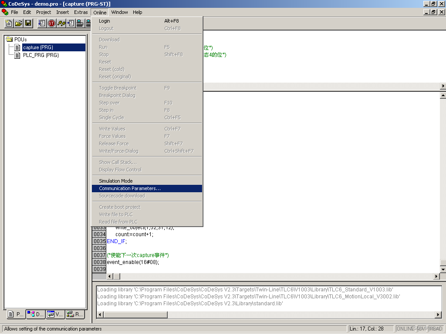Open the Project menu

click(x=44, y=12)
